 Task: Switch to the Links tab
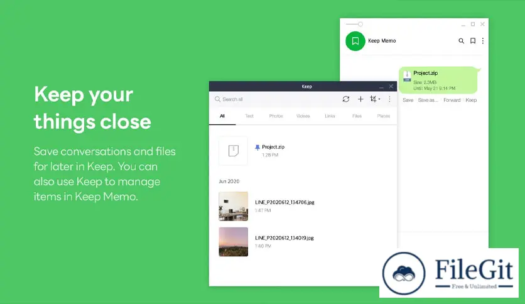pyautogui.click(x=330, y=116)
